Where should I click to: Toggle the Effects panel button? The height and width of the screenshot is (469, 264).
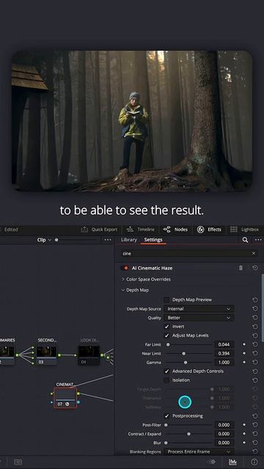[x=209, y=229]
